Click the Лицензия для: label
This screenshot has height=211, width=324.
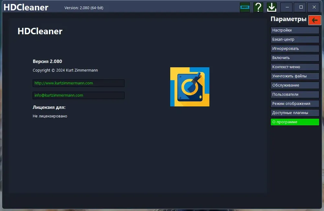[49, 107]
